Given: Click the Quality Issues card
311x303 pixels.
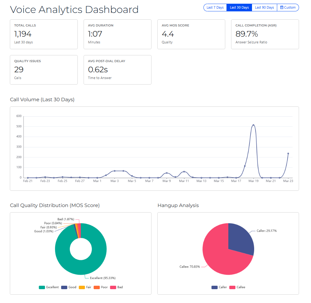Looking at the screenshot, I should click(44, 70).
